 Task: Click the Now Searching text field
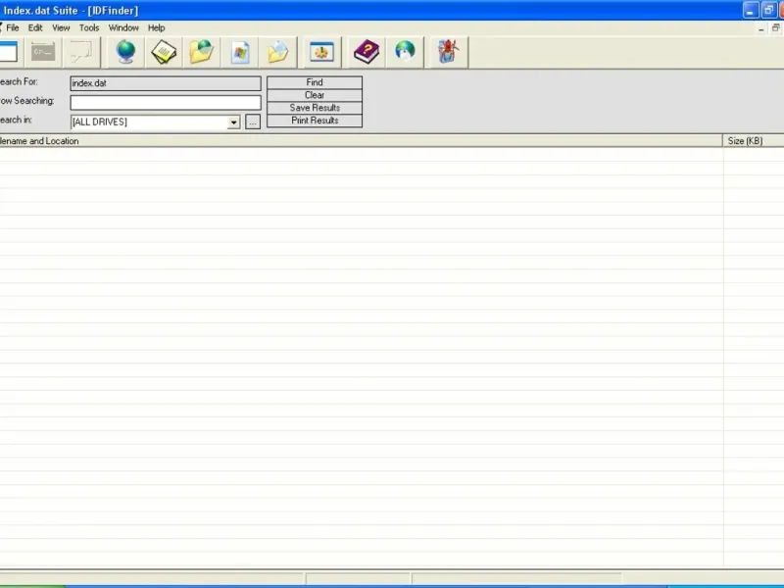pos(166,103)
